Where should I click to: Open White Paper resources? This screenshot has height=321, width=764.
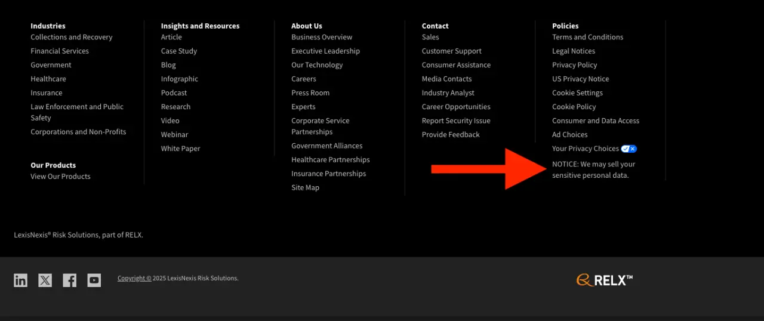(180, 149)
